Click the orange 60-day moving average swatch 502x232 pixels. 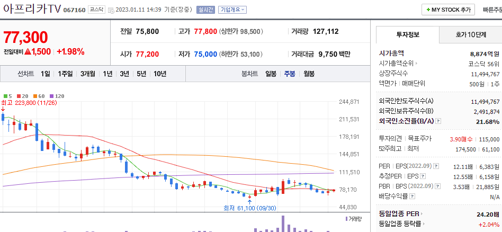34,96
